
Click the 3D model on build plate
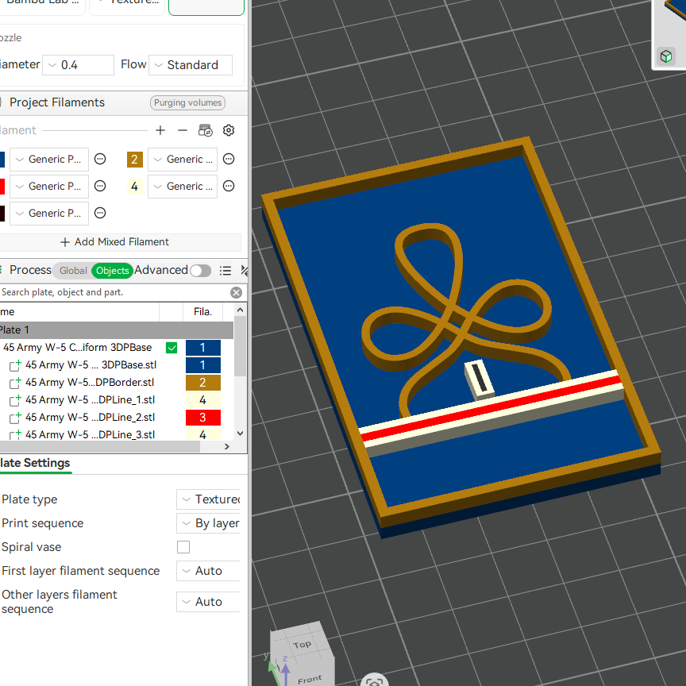(461, 337)
